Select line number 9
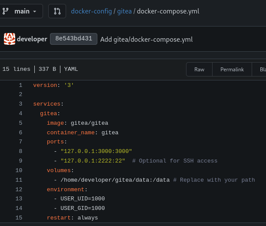Screen dimensions: 266x226 point(20,161)
